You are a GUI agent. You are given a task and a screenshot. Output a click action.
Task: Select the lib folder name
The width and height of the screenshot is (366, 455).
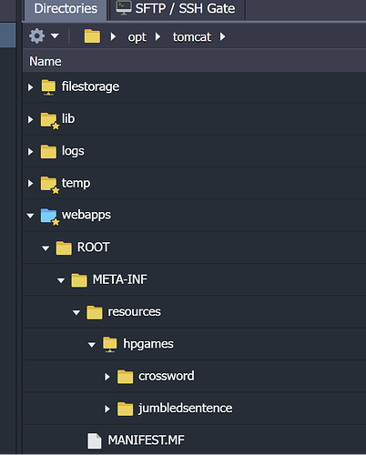[68, 118]
